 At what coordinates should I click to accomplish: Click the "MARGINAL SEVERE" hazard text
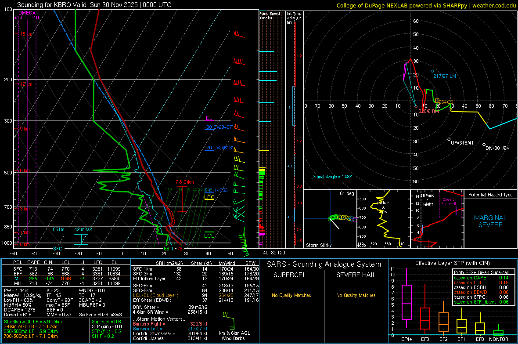(490, 221)
